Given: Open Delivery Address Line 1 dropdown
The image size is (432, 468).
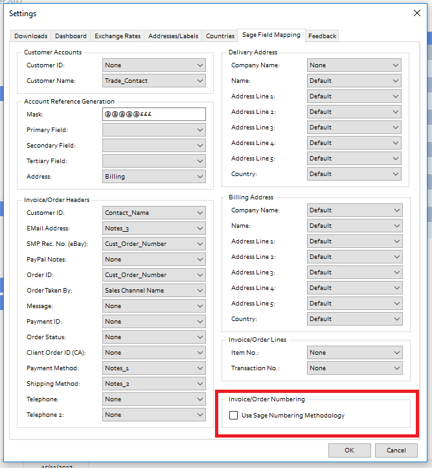Looking at the screenshot, I should 354,96.
